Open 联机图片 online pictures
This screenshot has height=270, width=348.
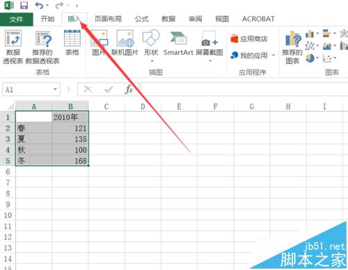[125, 43]
